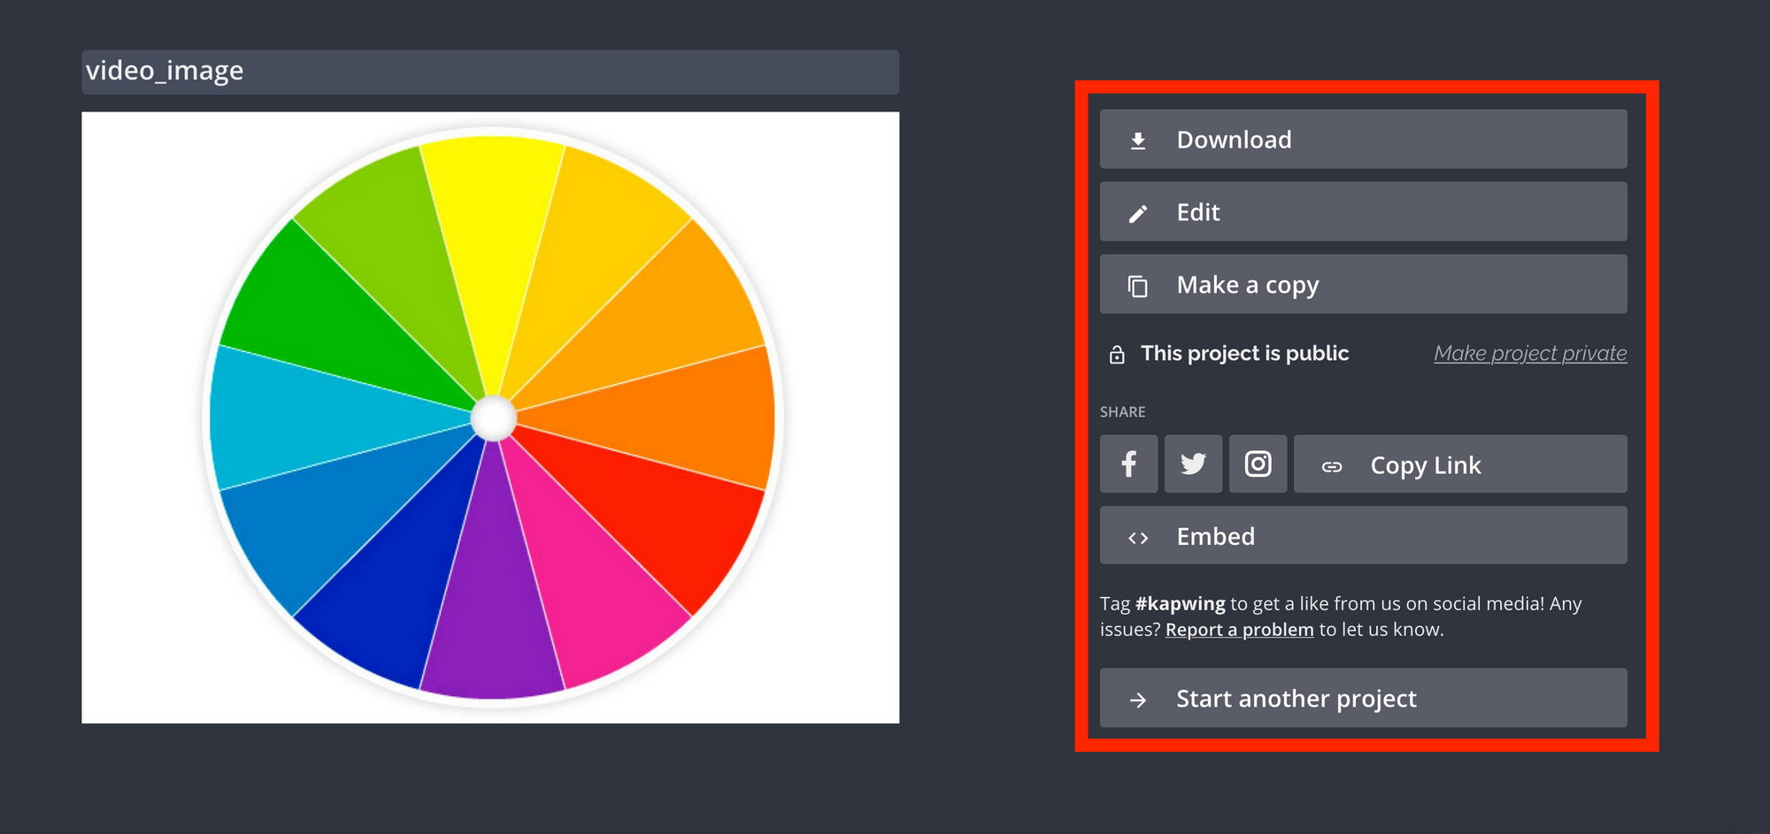Click the download arrow icon
Image resolution: width=1770 pixels, height=834 pixels.
click(1138, 141)
